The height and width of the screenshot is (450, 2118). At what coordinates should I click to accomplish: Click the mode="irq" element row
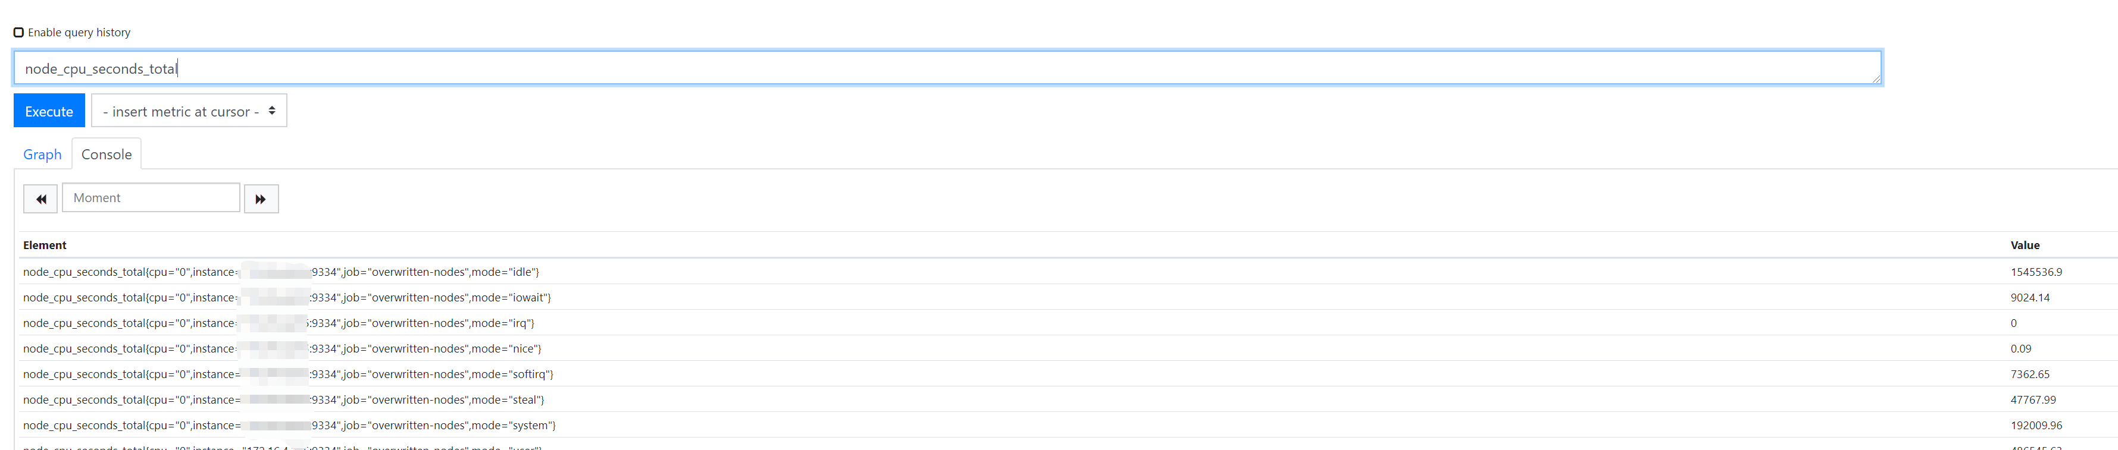click(279, 323)
